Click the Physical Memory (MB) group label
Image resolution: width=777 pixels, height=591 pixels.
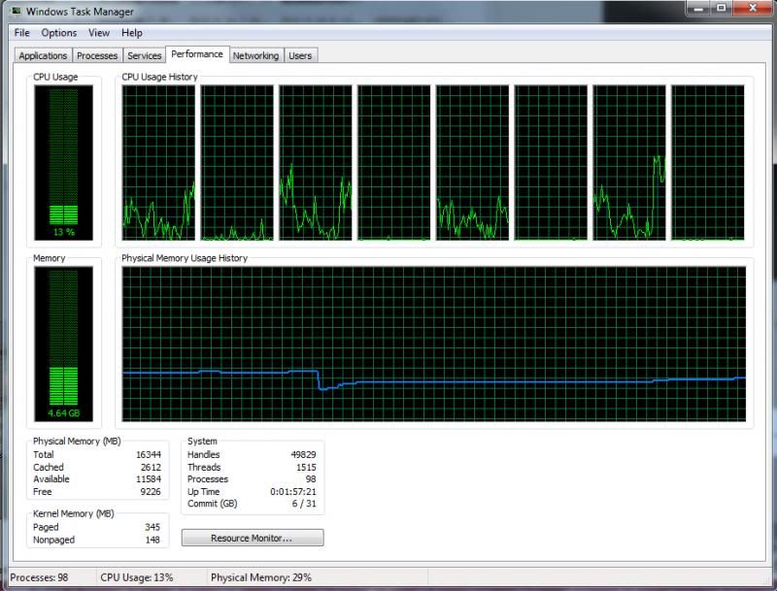[77, 441]
